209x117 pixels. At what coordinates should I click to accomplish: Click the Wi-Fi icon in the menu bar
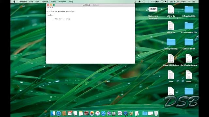[x=162, y=2]
